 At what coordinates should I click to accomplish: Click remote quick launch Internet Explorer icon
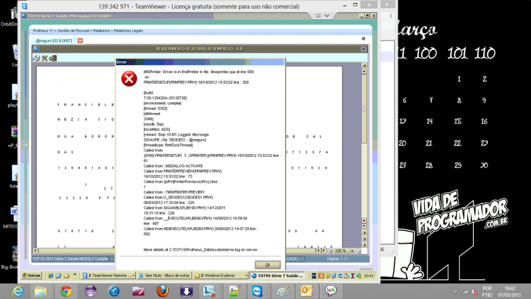tap(51, 276)
